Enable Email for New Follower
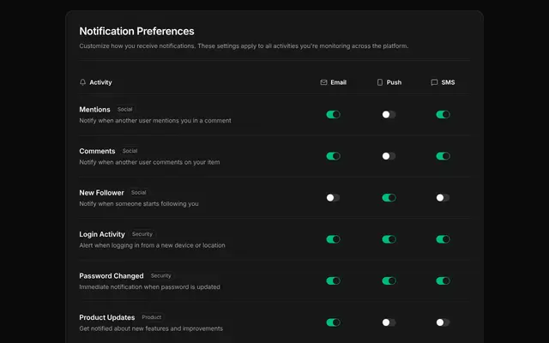Image resolution: width=549 pixels, height=343 pixels. click(x=333, y=198)
